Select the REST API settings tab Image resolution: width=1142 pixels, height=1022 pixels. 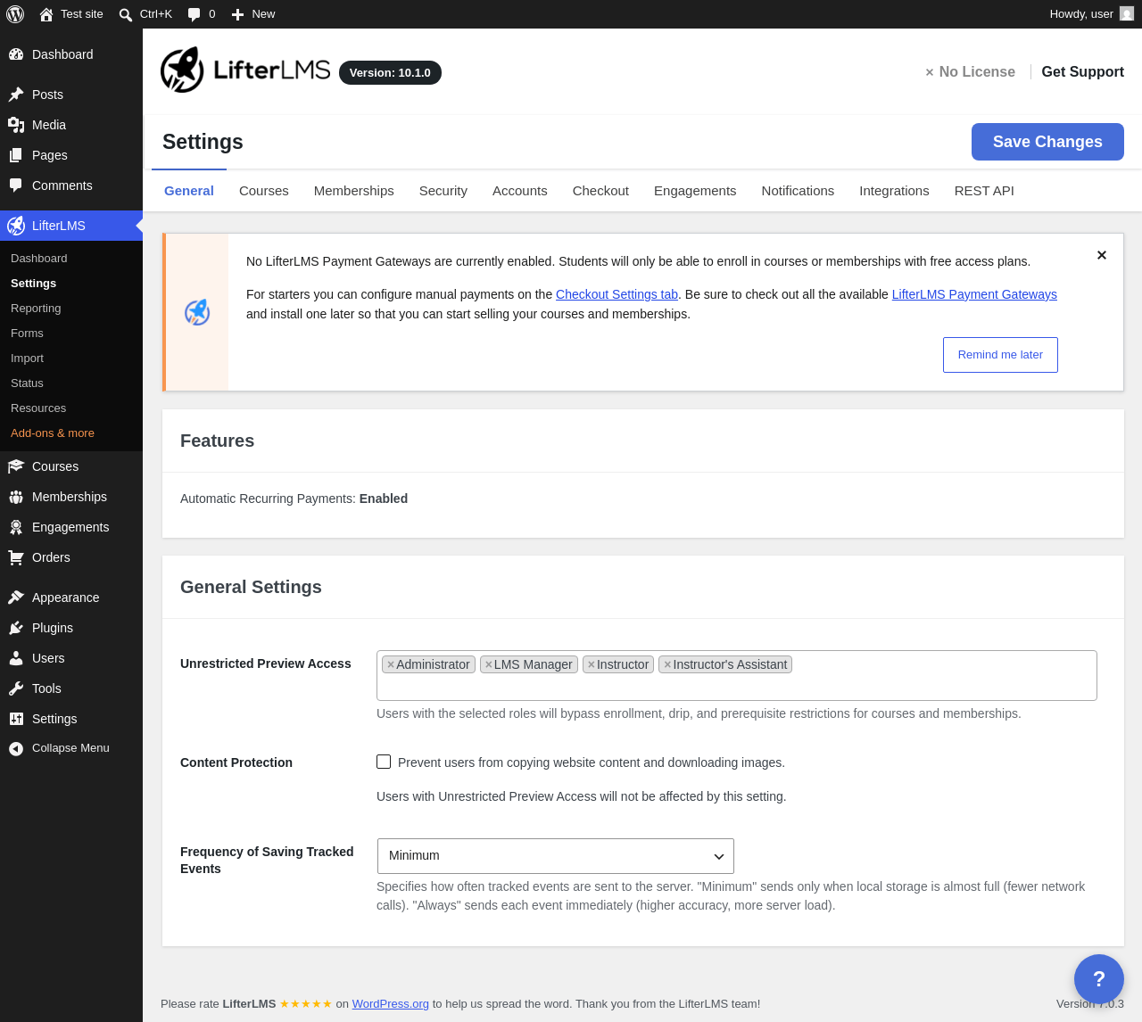pos(984,191)
